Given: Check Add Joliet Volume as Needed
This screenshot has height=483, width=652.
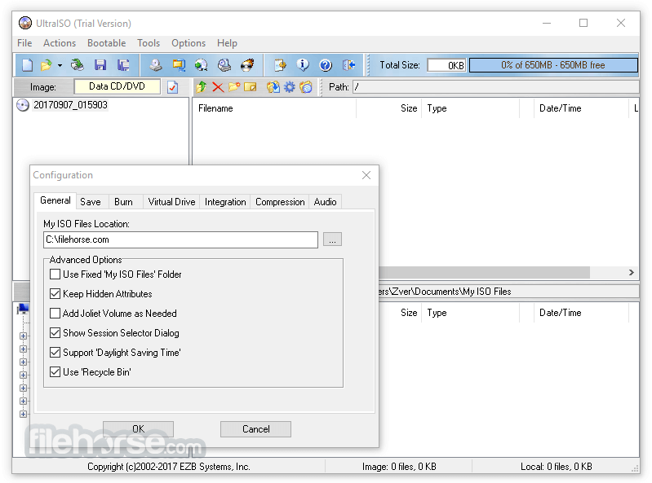Looking at the screenshot, I should pyautogui.click(x=55, y=314).
